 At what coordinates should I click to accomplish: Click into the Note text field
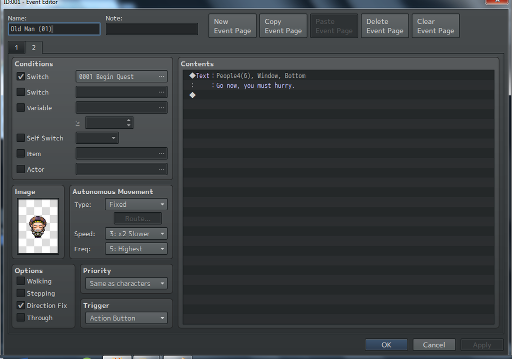coord(151,29)
